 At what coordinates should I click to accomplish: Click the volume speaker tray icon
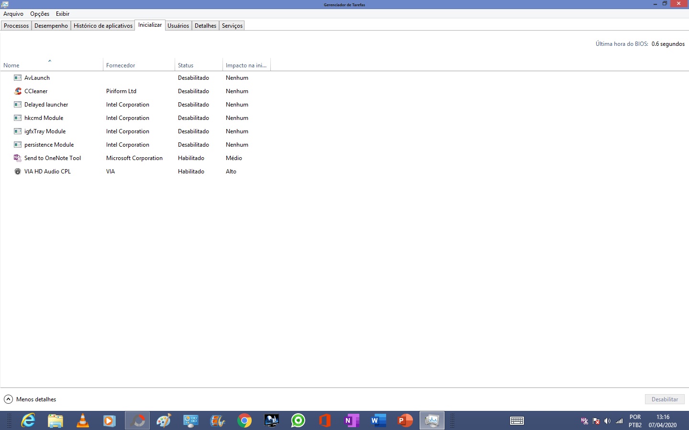[607, 421]
